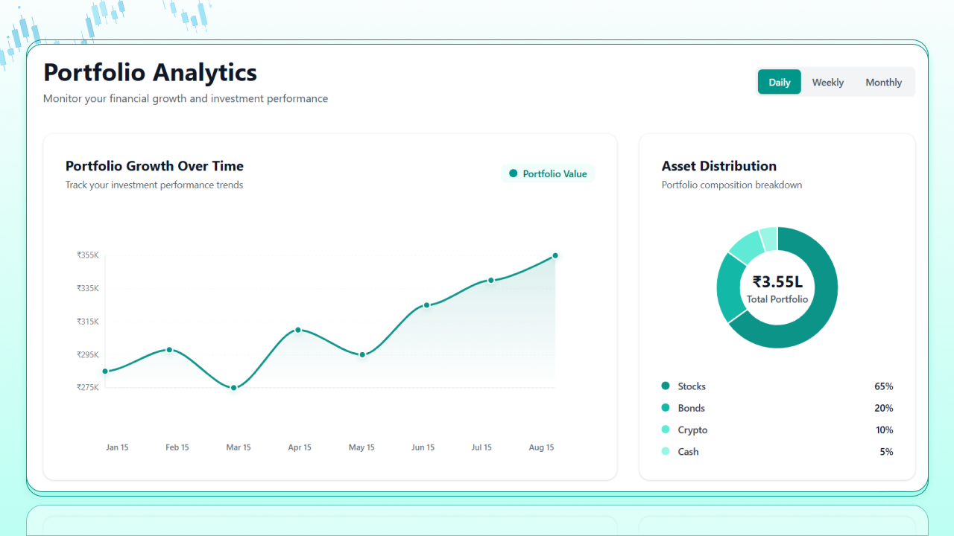The height and width of the screenshot is (536, 954).
Task: Click the Mar 15 x-axis label
Action: (x=238, y=447)
